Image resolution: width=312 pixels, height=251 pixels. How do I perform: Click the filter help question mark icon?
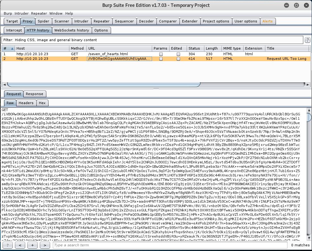click(307, 40)
